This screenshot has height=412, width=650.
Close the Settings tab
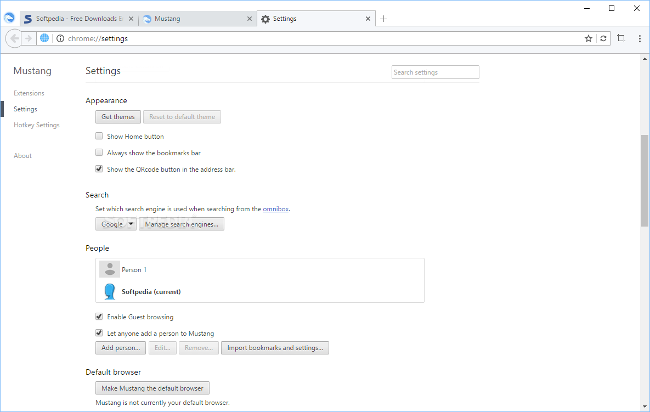(x=368, y=19)
